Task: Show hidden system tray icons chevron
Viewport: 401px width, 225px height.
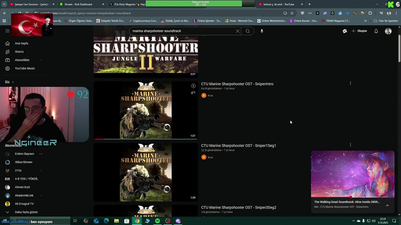Action: click(353, 221)
